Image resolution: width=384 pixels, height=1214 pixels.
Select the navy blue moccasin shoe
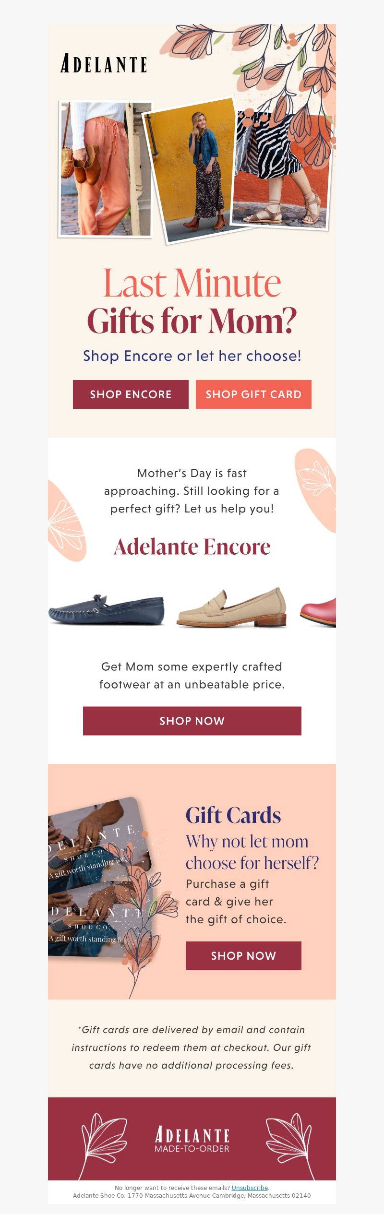pos(107,609)
